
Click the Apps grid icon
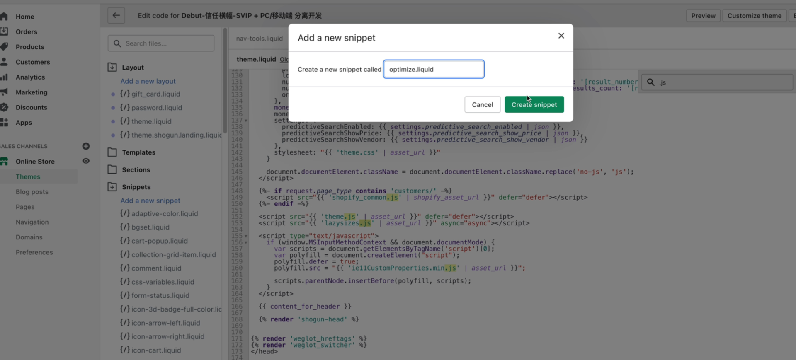click(x=4, y=122)
